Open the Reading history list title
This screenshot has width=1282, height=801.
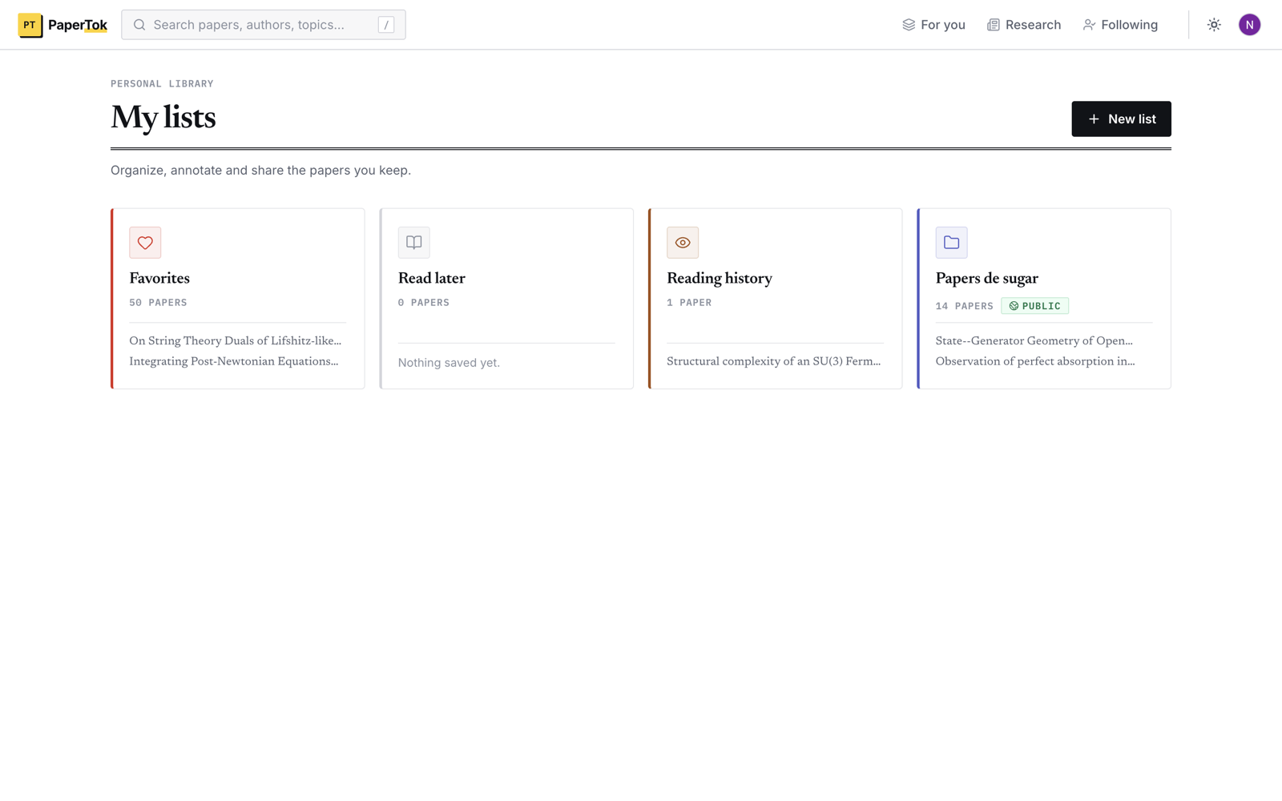click(x=720, y=278)
